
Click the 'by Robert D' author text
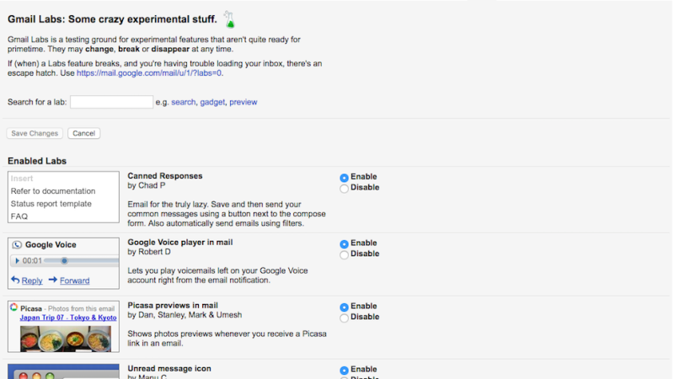click(149, 252)
